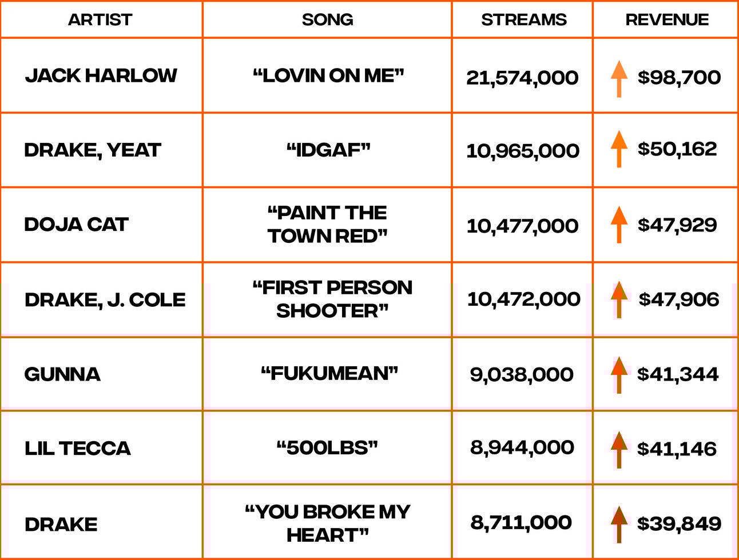Screen dimensions: 739x560
Task: Select the "LOVIN ON ME" song cell
Action: point(328,75)
